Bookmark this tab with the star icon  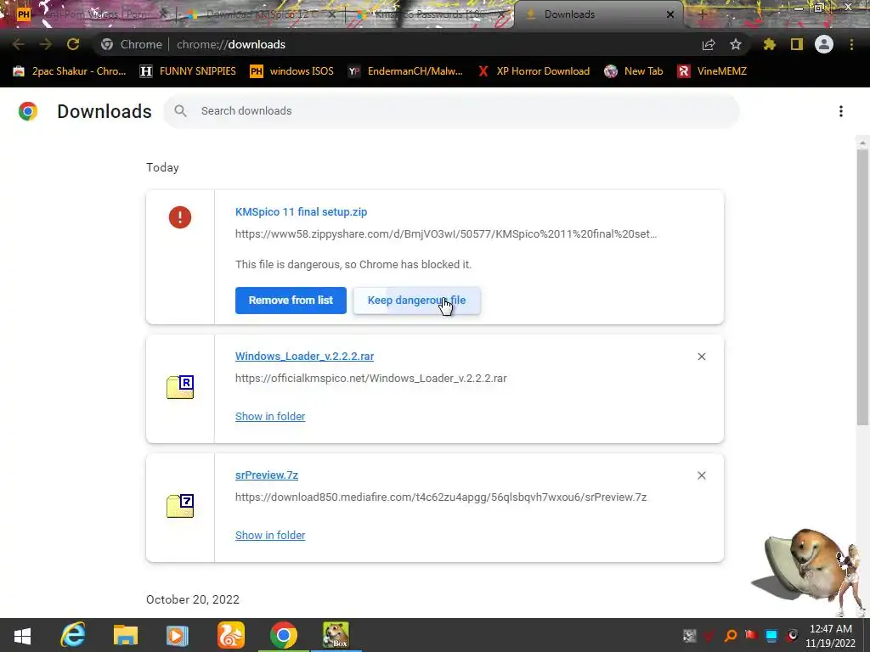coord(736,44)
